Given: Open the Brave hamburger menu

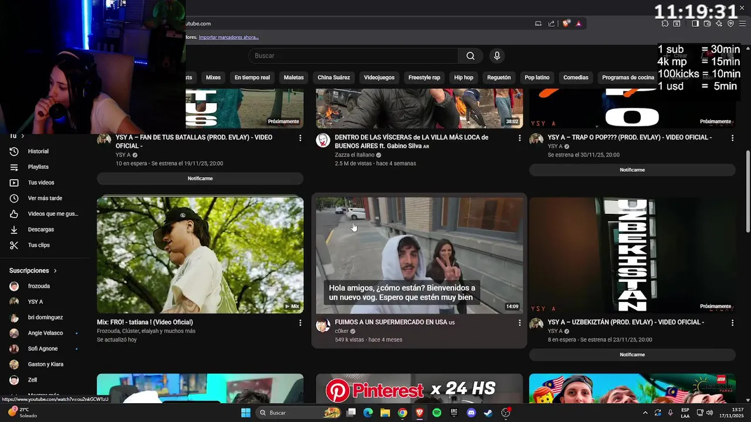Looking at the screenshot, I should pyautogui.click(x=742, y=23).
